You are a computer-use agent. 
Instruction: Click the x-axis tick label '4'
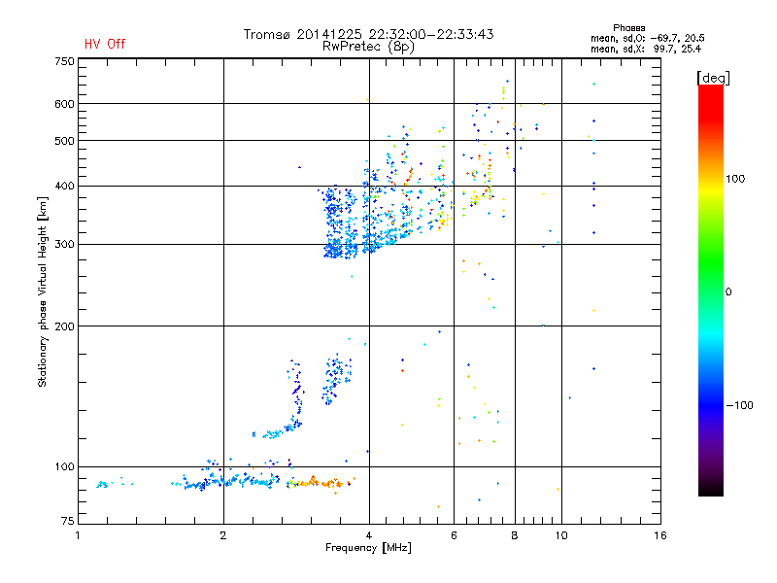[x=369, y=535]
